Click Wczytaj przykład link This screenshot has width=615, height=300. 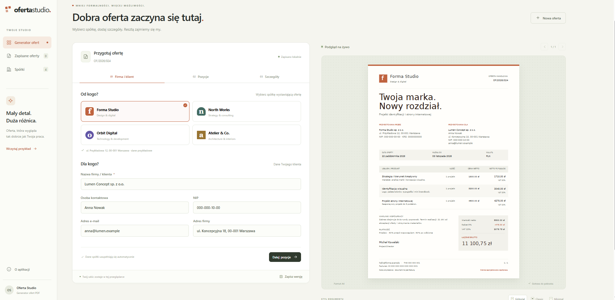click(x=21, y=149)
